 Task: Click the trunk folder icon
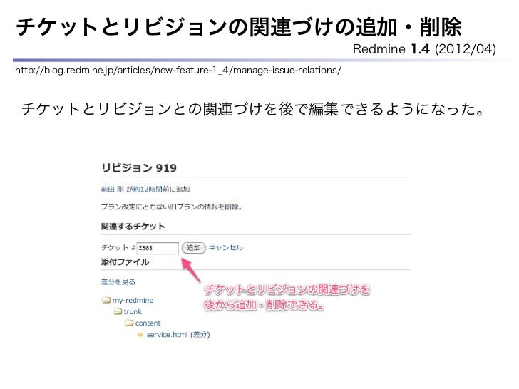118,311
